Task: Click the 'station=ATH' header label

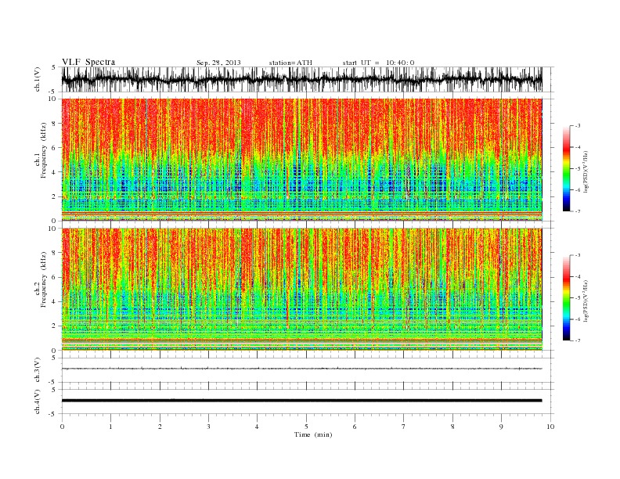Action: 290,63
